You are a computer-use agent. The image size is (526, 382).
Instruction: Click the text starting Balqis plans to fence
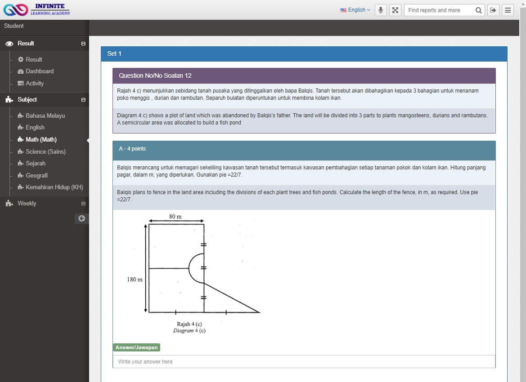point(297,195)
